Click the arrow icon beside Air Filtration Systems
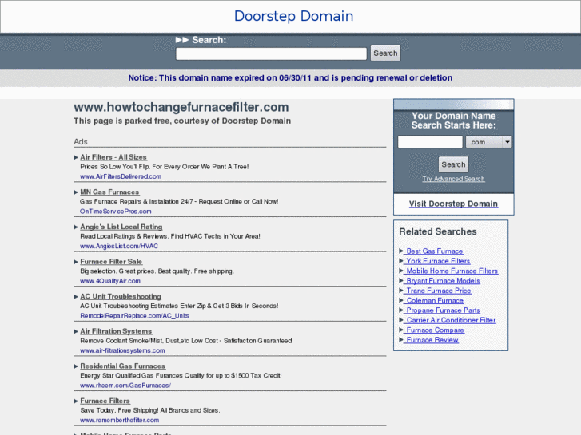Screen dimensions: 581x435 [76, 331]
